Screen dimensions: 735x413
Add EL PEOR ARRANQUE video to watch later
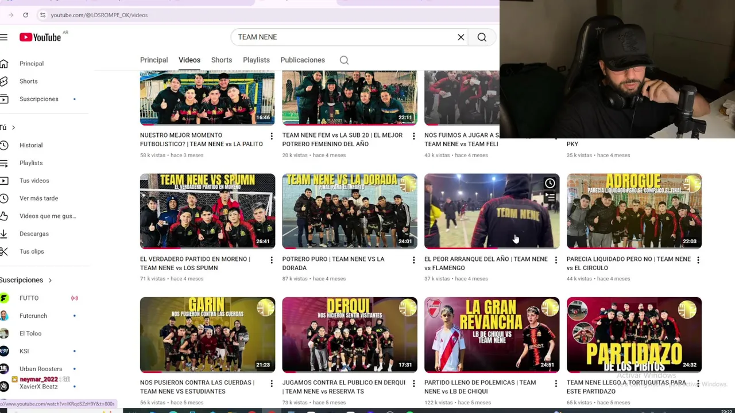(550, 184)
